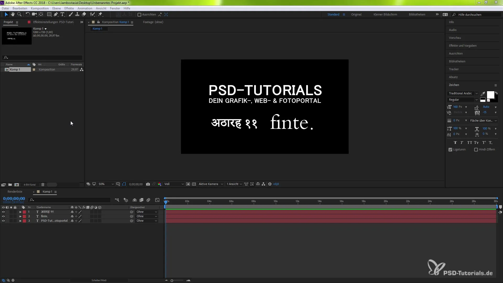Toggle fast previews reset exposure icon
This screenshot has height=283, width=503.
point(270,184)
